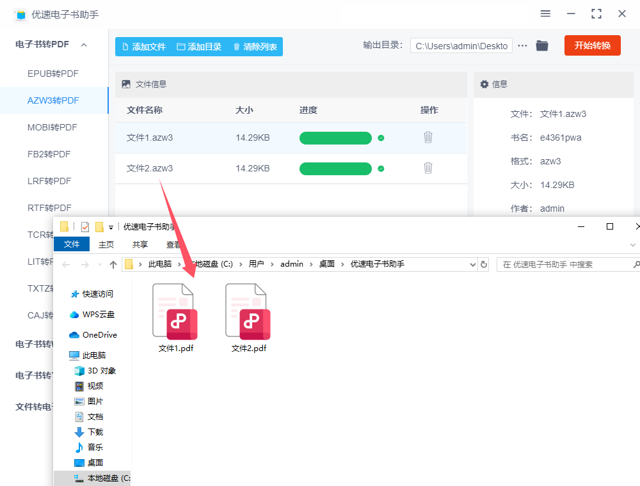Click the green check status of 文件1.azw3
640x486 pixels.
click(381, 138)
